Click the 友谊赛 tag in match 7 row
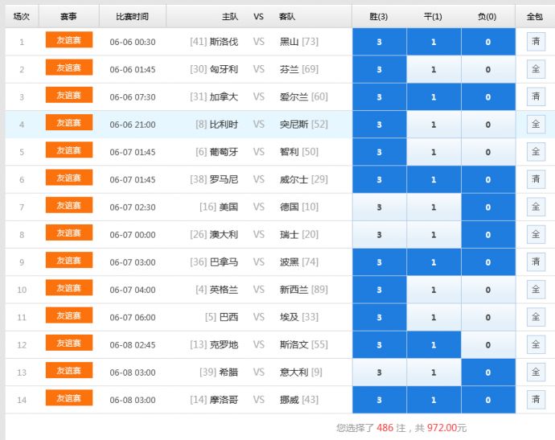This screenshot has width=555, height=440. tap(69, 205)
